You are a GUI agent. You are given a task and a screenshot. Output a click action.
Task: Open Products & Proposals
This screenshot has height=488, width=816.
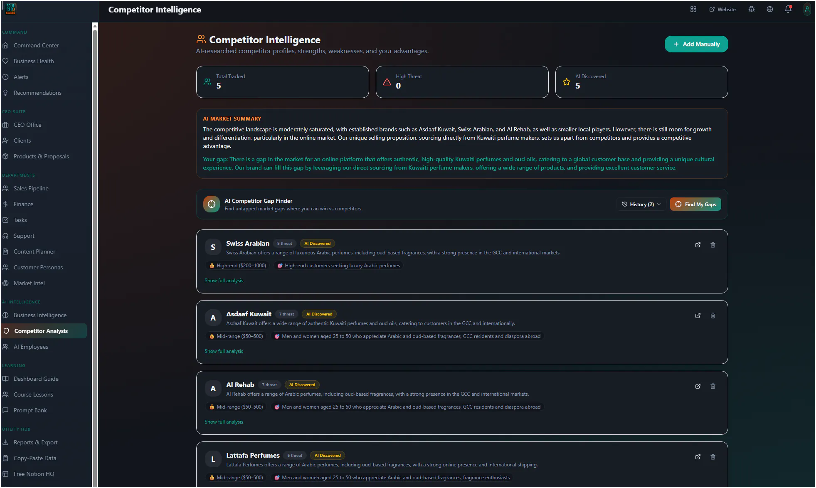[44, 156]
